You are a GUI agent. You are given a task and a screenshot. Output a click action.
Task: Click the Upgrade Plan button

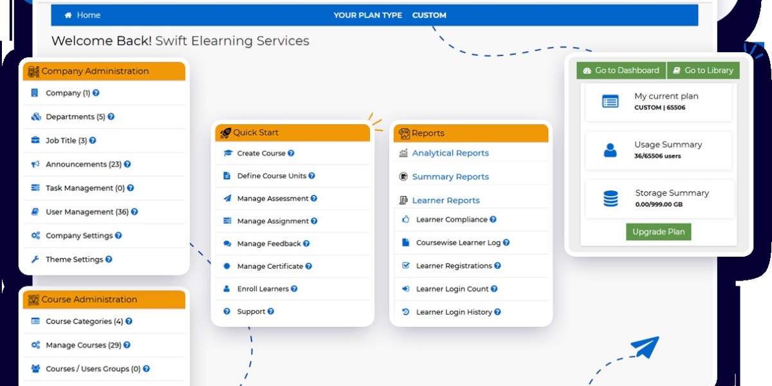click(658, 232)
